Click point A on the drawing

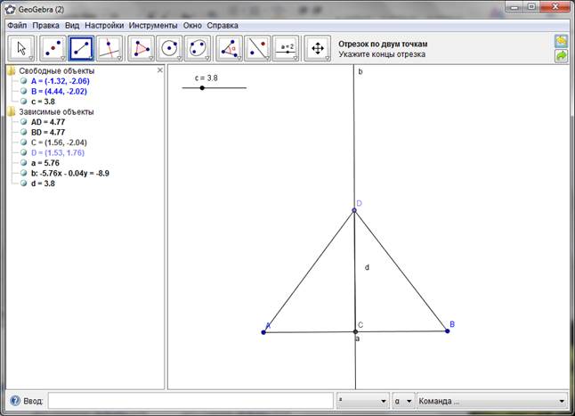coord(263,332)
